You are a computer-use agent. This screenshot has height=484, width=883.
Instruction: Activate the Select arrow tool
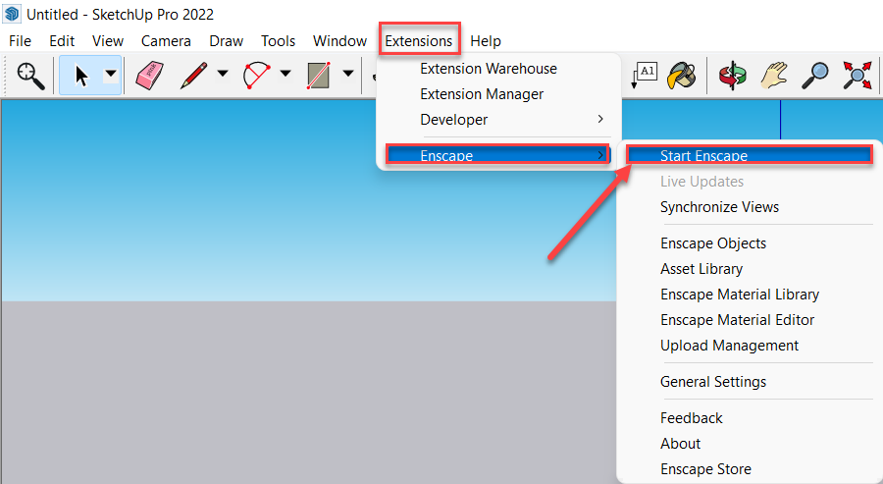click(81, 75)
